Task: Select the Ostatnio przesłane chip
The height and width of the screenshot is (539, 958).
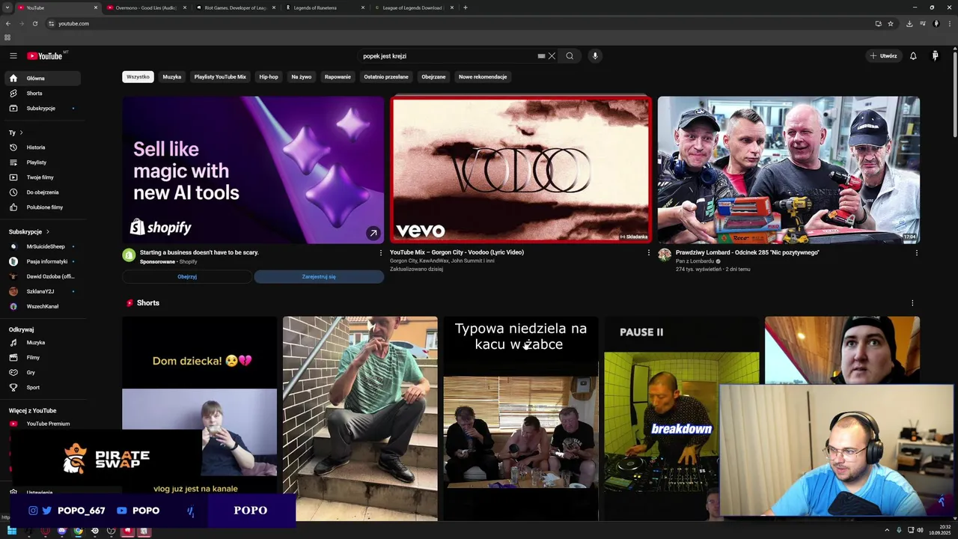Action: click(386, 77)
